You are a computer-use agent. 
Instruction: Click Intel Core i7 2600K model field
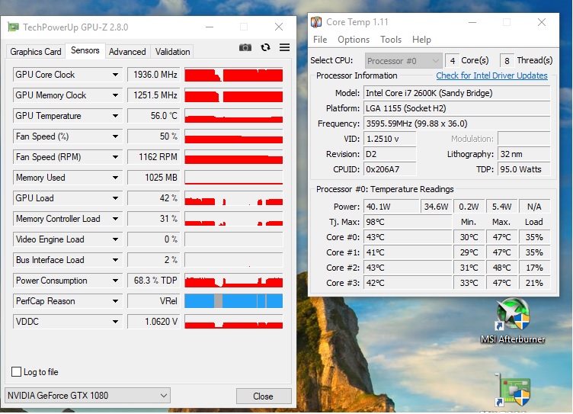click(456, 93)
